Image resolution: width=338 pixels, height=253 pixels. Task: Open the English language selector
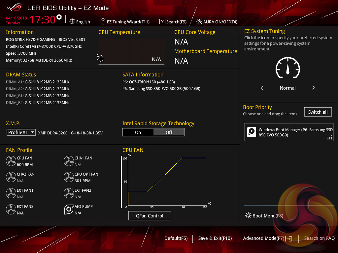[x=80, y=22]
